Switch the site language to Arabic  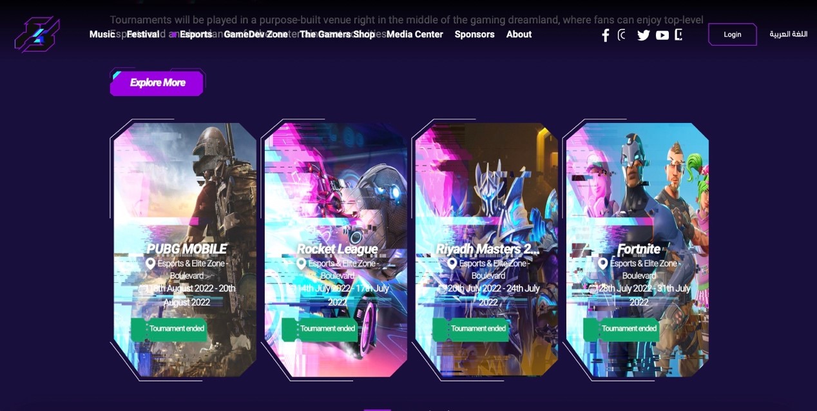point(789,34)
